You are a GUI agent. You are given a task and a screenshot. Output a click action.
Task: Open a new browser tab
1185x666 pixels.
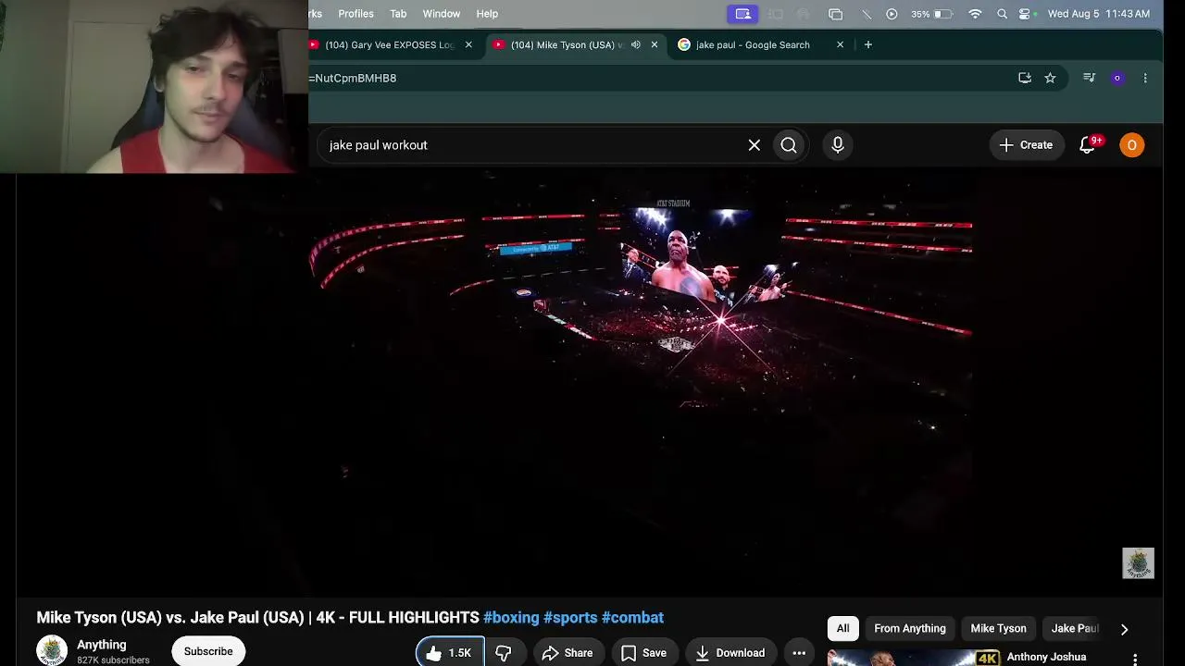[867, 44]
